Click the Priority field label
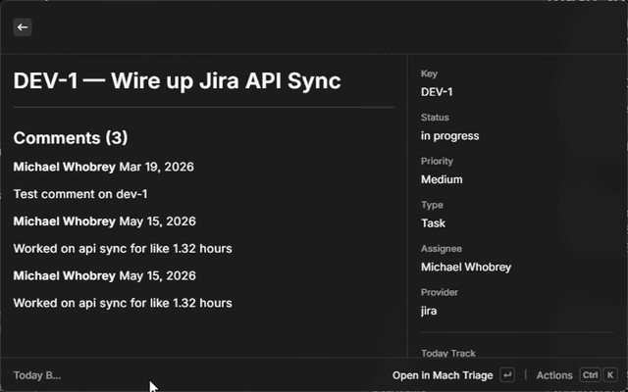 pyautogui.click(x=437, y=161)
